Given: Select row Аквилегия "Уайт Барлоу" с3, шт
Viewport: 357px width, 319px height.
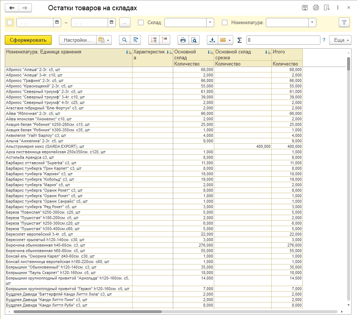Looking at the screenshot, I should point(154,136).
